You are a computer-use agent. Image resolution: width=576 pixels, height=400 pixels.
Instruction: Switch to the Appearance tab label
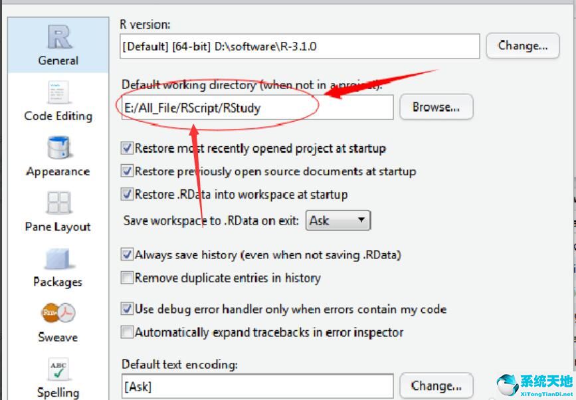[x=58, y=171]
